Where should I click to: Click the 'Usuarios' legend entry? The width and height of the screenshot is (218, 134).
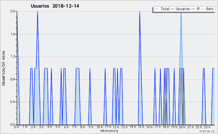180,9
